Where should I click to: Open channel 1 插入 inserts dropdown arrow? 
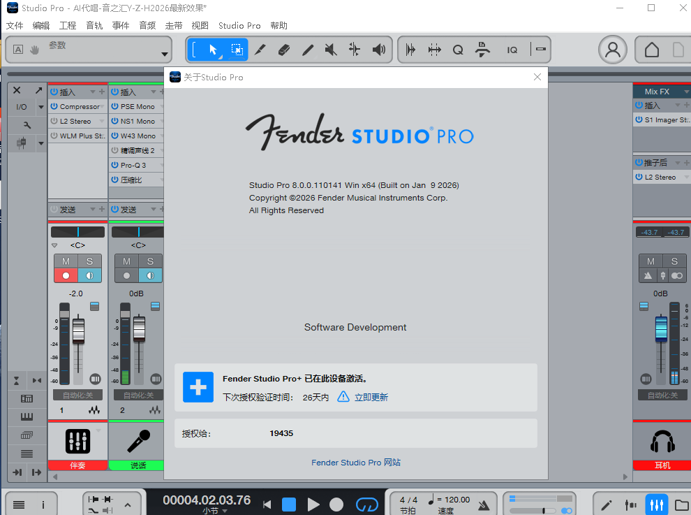[x=93, y=92]
